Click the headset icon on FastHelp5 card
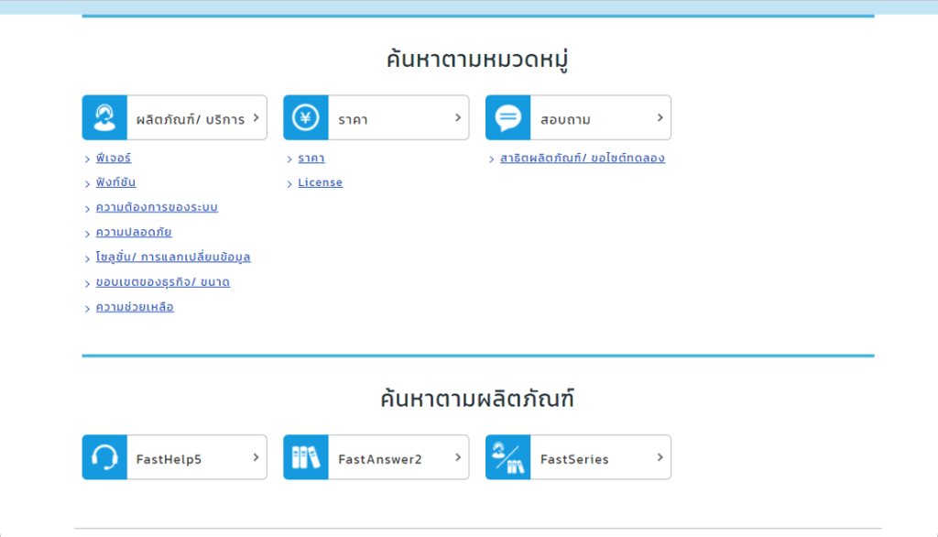Viewport: 938px width, 537px height. pos(104,457)
